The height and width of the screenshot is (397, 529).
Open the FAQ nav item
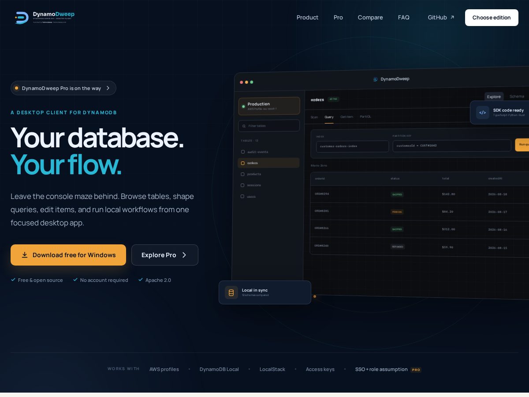404,18
